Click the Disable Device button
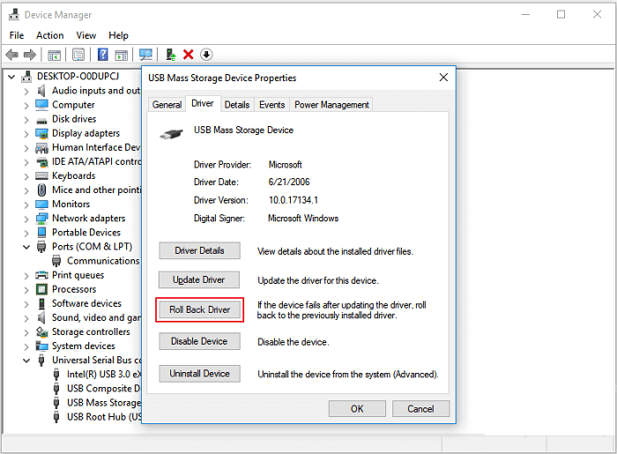The image size is (617, 454). tap(199, 341)
